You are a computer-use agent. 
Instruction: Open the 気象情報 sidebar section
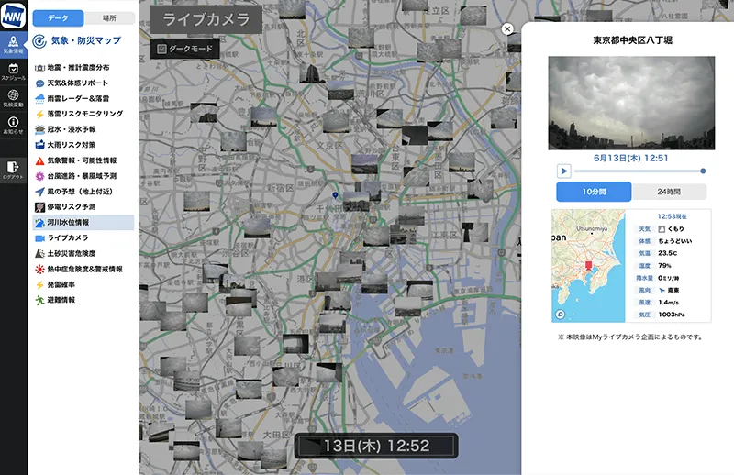tap(14, 46)
